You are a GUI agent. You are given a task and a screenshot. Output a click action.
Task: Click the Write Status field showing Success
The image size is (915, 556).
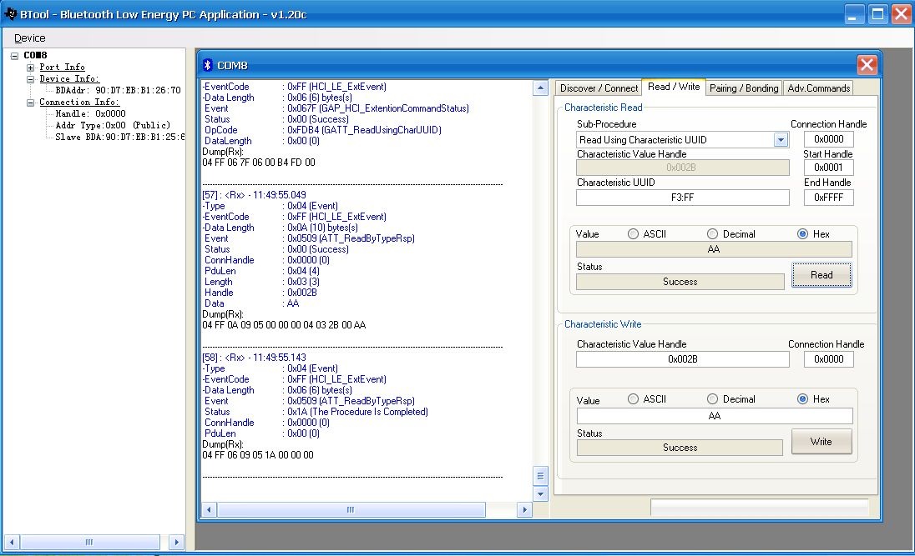point(680,448)
